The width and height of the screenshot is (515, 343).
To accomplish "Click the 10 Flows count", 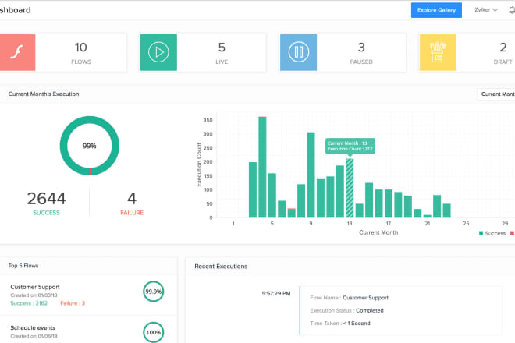I will (81, 48).
